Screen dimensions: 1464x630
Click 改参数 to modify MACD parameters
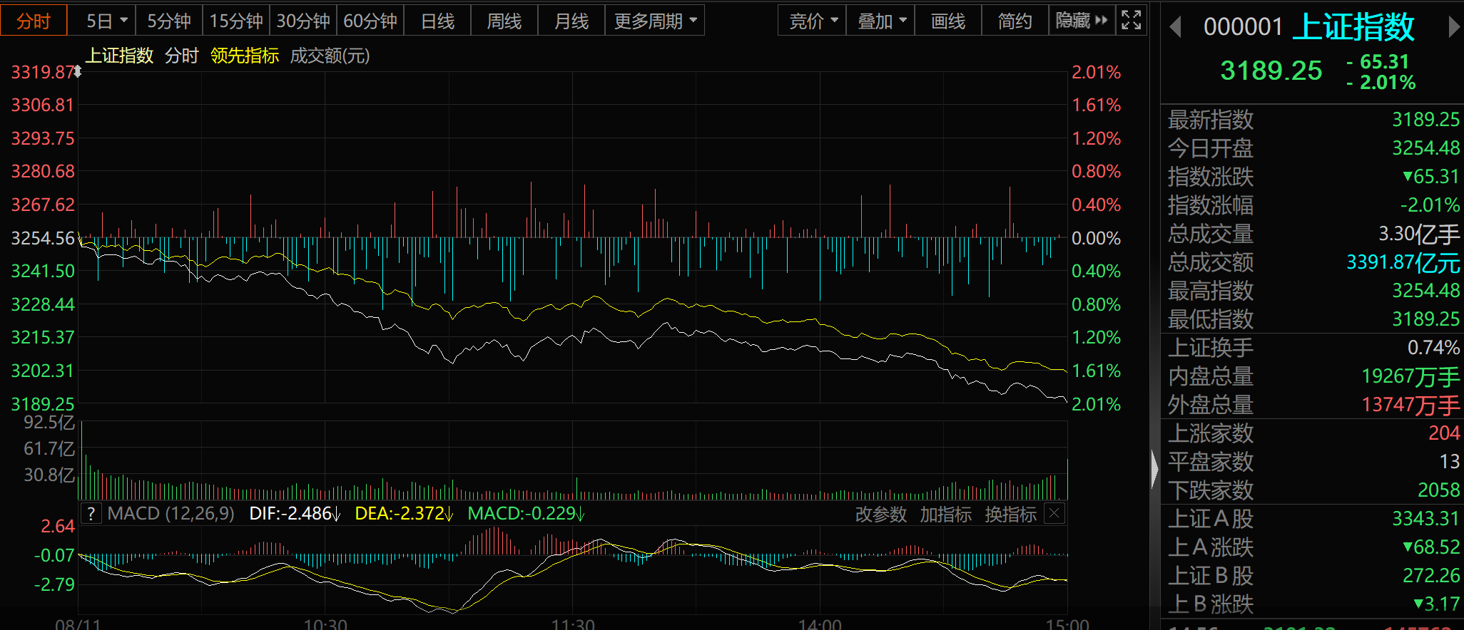880,514
